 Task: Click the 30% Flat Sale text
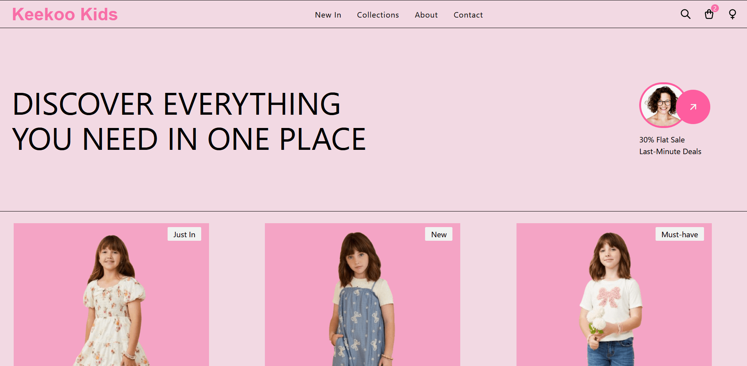pos(662,140)
